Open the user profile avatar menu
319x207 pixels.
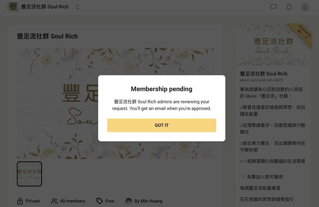coord(305,7)
